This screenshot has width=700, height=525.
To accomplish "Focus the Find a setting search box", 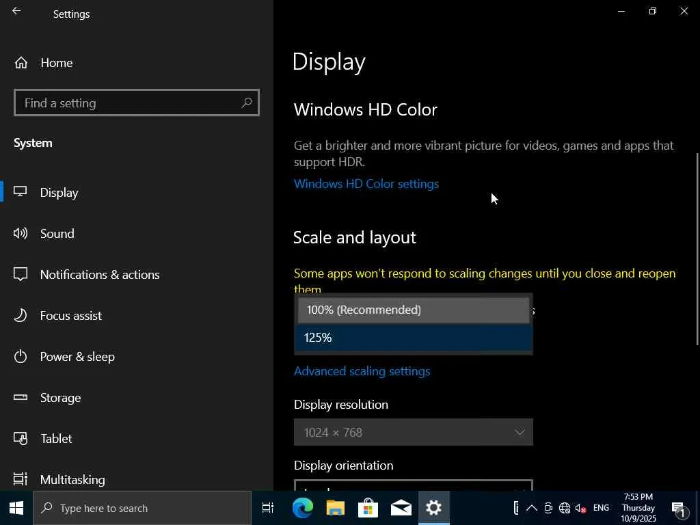I will point(137,103).
